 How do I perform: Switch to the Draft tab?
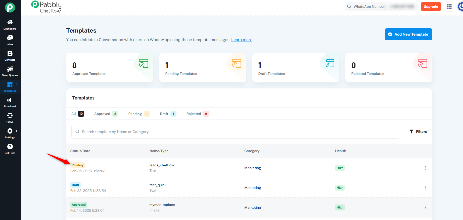point(168,114)
